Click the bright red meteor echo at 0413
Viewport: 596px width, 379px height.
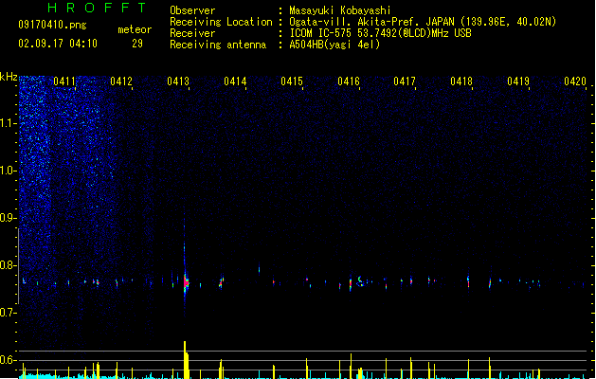[186, 282]
